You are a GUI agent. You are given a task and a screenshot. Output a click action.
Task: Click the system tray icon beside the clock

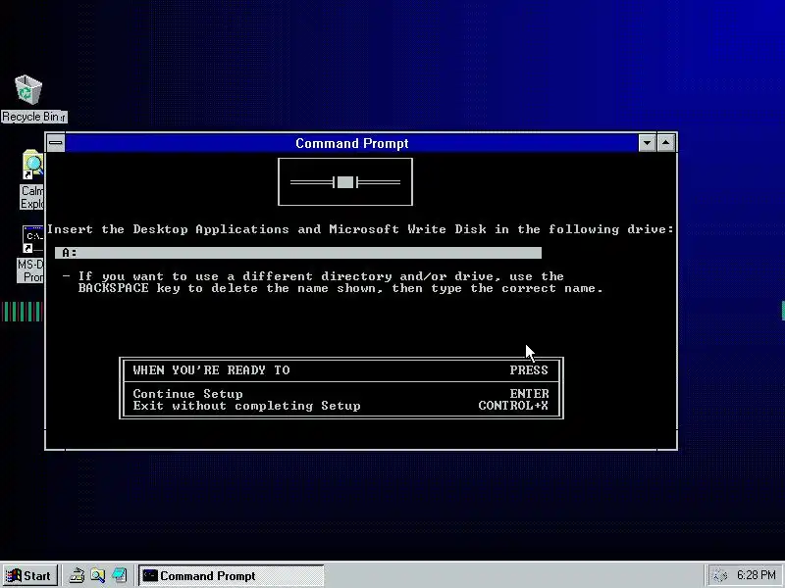click(719, 576)
